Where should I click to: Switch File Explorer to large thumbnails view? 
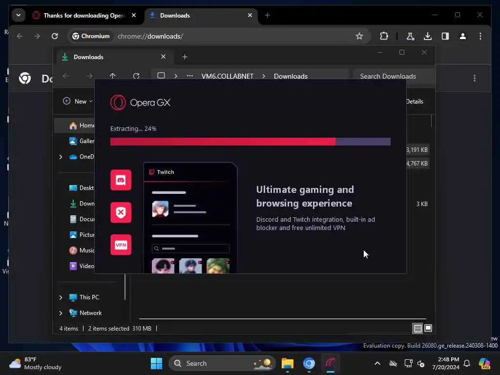428,328
